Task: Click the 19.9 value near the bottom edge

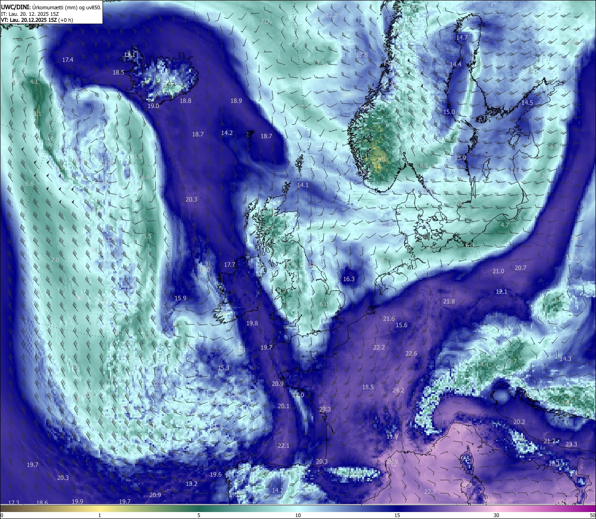Action: [78, 501]
